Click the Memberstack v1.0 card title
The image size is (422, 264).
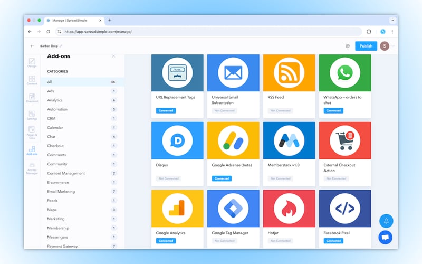point(283,165)
